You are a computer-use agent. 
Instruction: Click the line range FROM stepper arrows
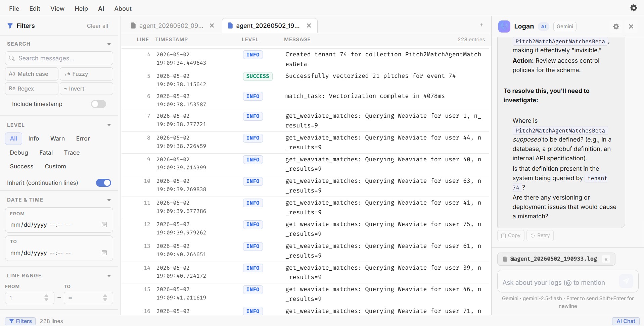[46, 298]
